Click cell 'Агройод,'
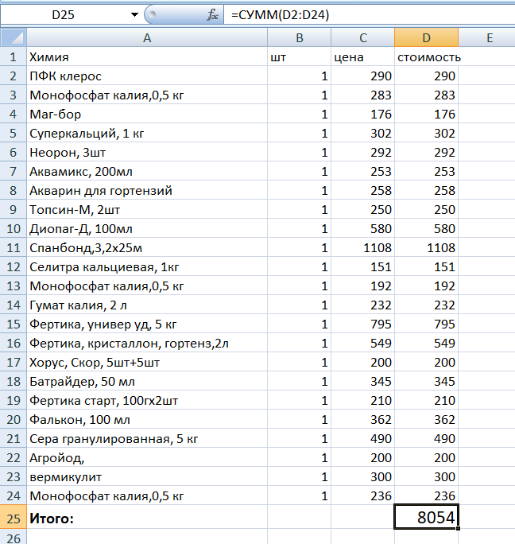Image resolution: width=515 pixels, height=544 pixels. coord(147,457)
